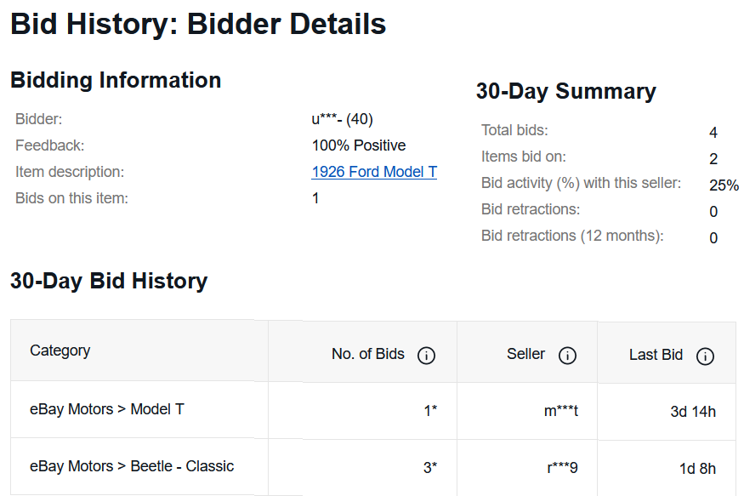
Task: Click the 3* bid count cell
Action: click(x=430, y=468)
